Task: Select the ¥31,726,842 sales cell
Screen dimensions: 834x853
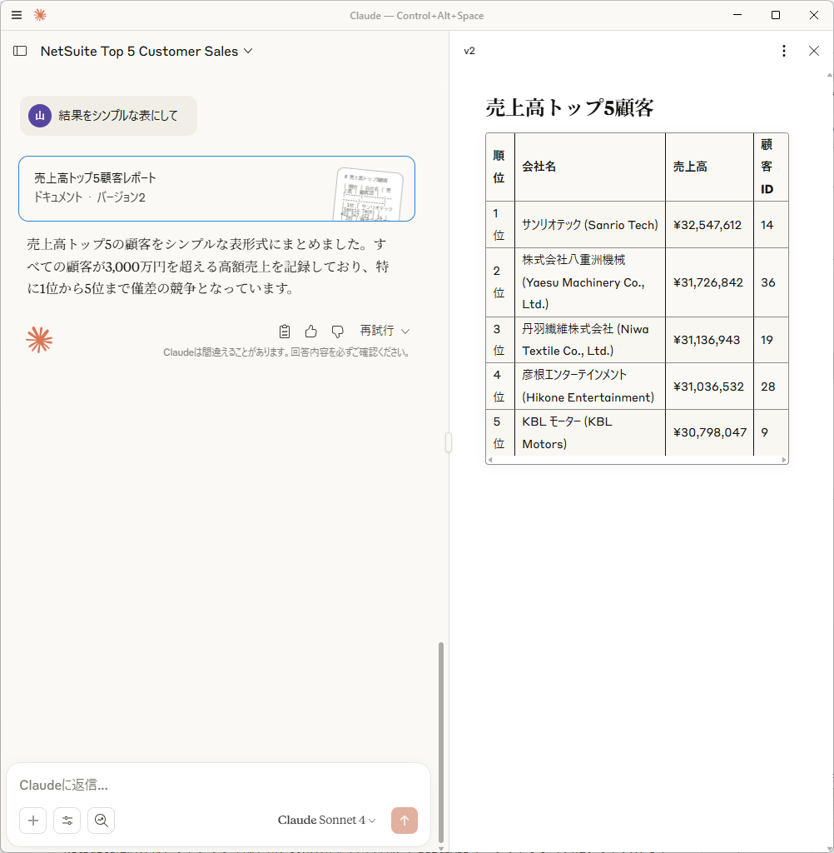Action: click(709, 282)
